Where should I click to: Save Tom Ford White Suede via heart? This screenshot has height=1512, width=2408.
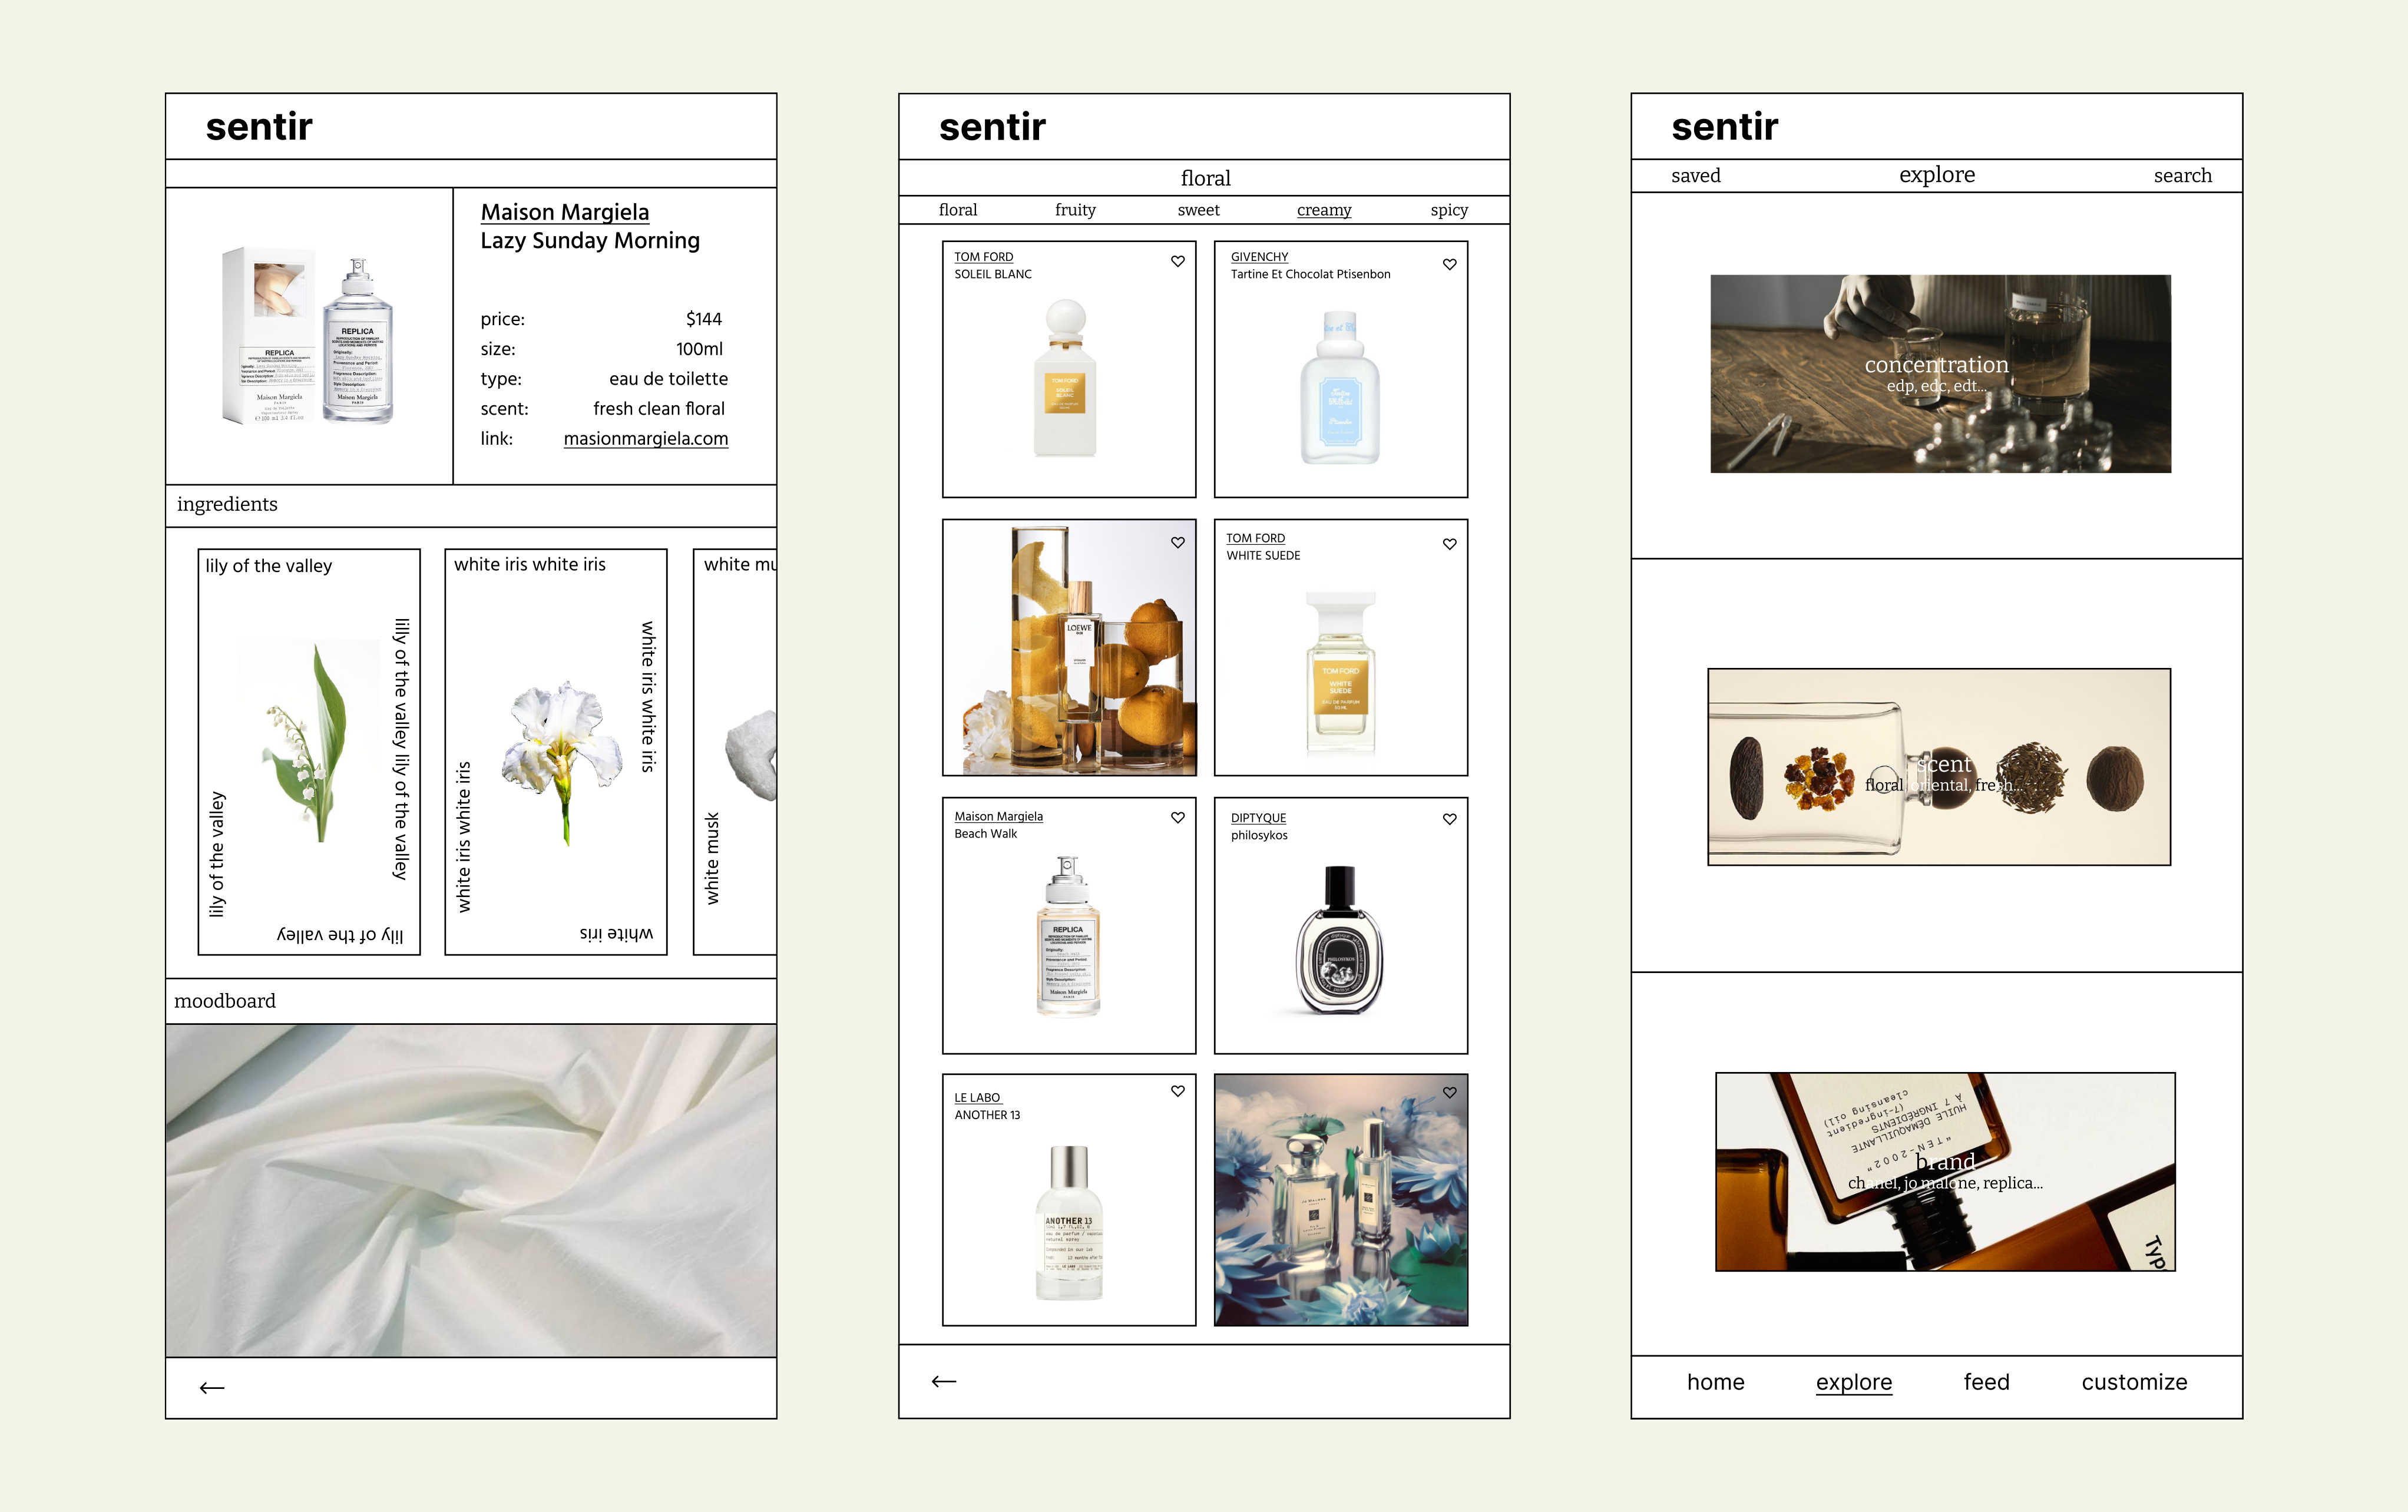(1449, 545)
